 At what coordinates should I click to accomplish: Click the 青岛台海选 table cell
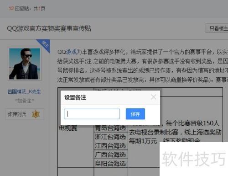pos(110,128)
